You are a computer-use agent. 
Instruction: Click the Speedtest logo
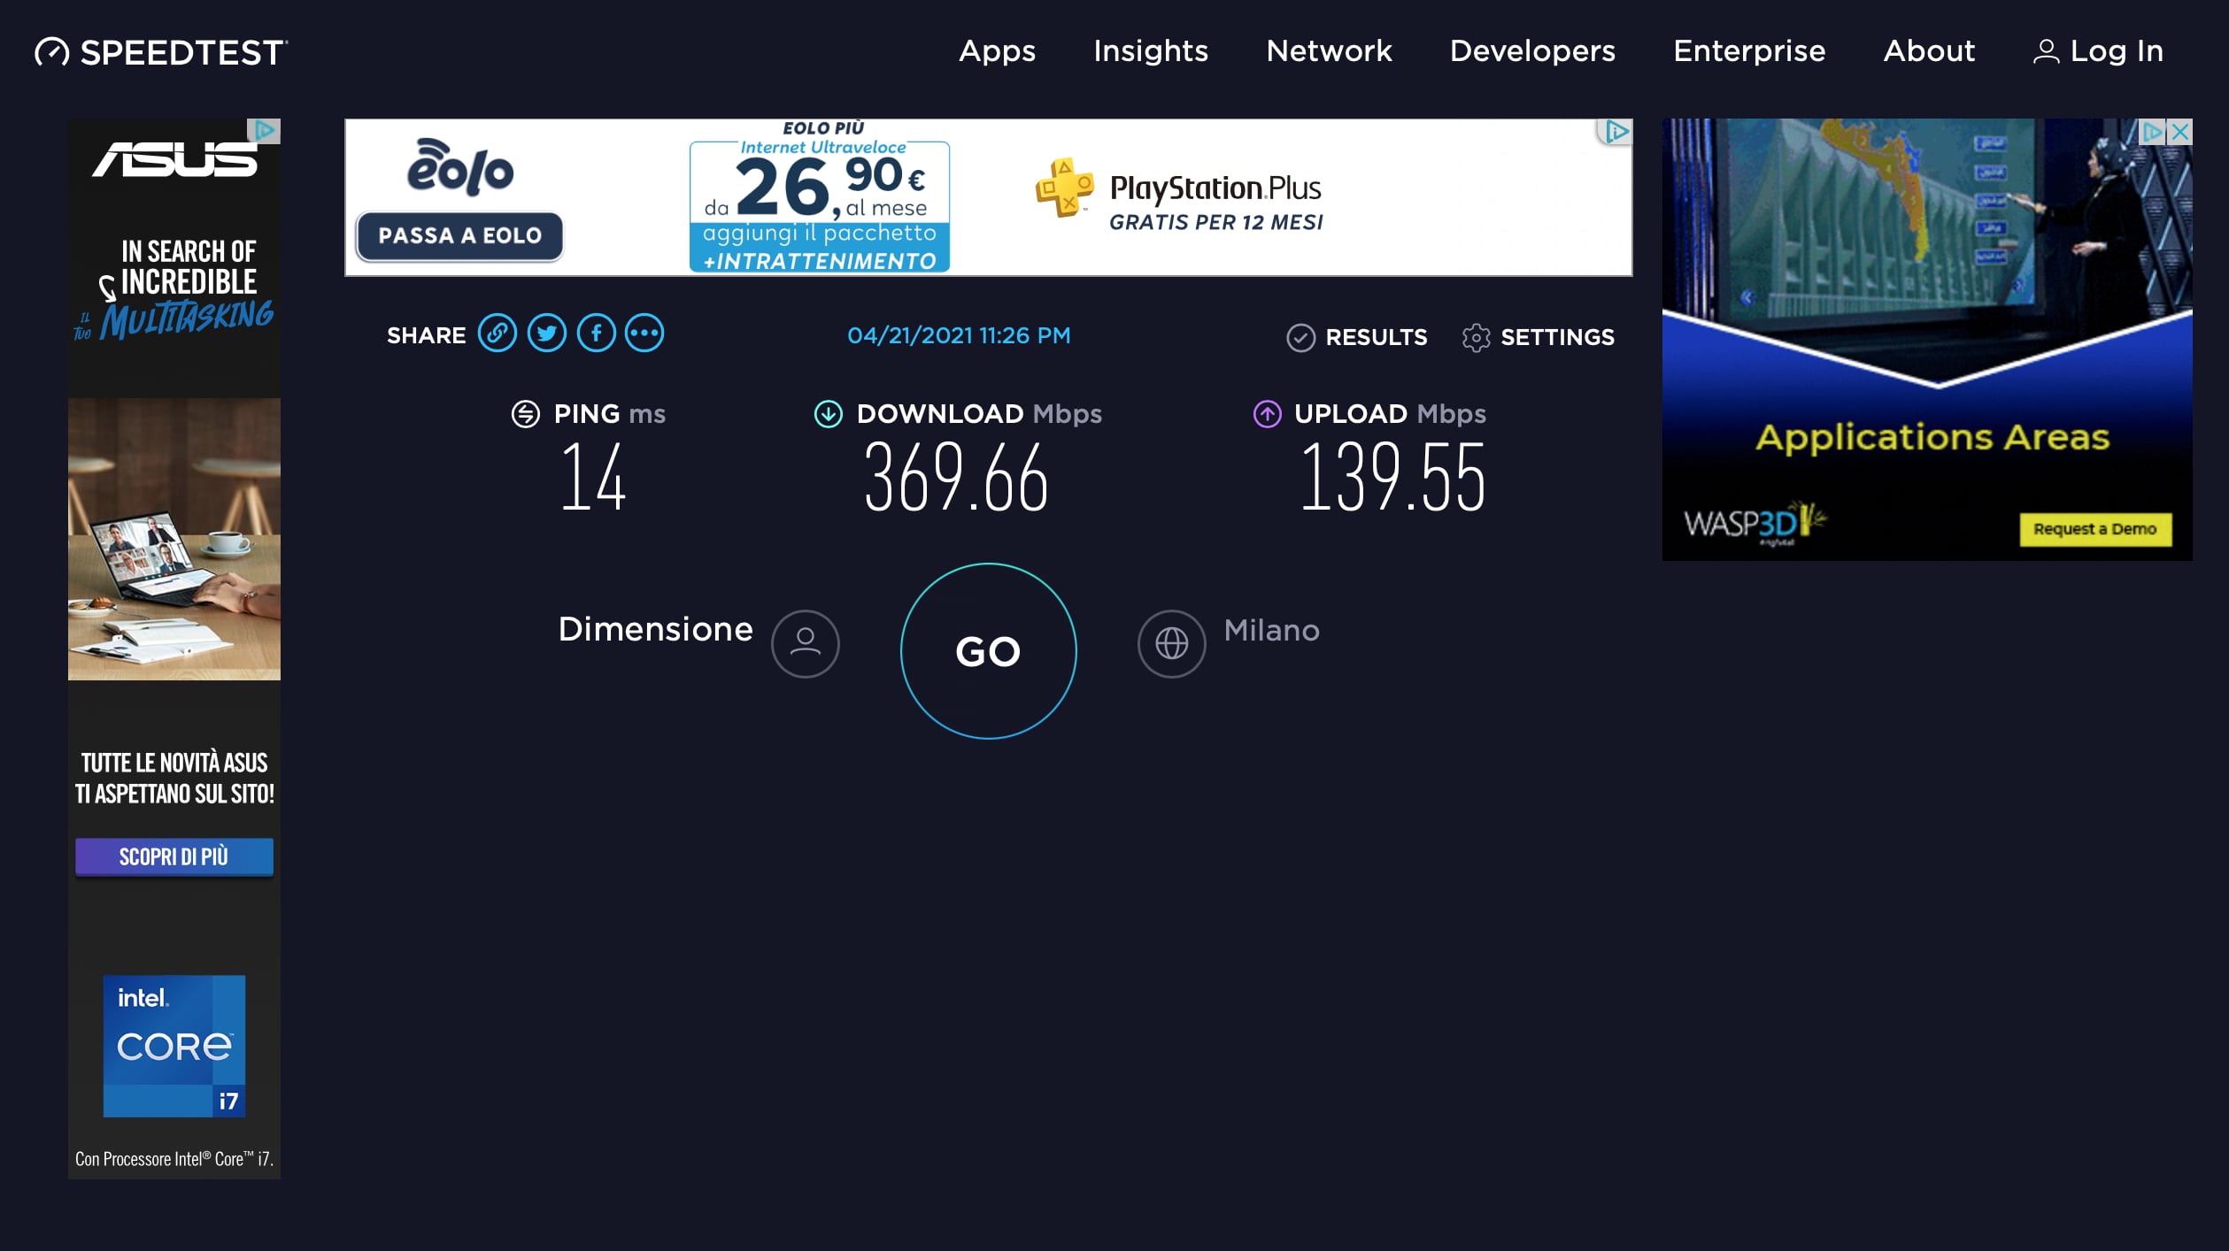(x=162, y=52)
